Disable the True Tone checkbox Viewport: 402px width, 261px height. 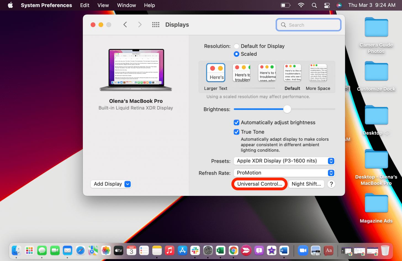[237, 132]
